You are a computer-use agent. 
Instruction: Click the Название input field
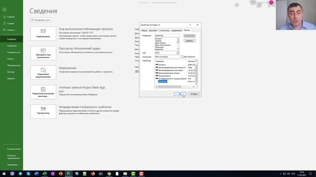167,35
